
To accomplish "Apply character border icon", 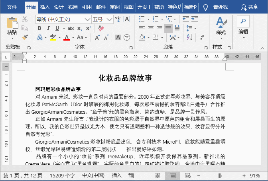I will click(127, 19).
